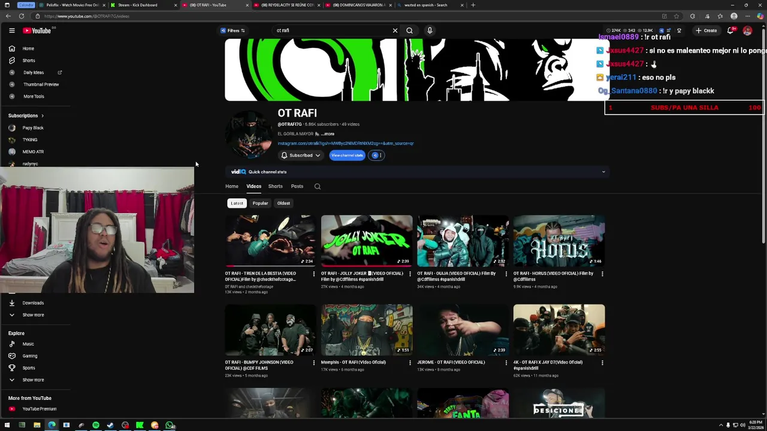The height and width of the screenshot is (431, 767).
Task: Click the magnifier search button
Action: (x=409, y=31)
